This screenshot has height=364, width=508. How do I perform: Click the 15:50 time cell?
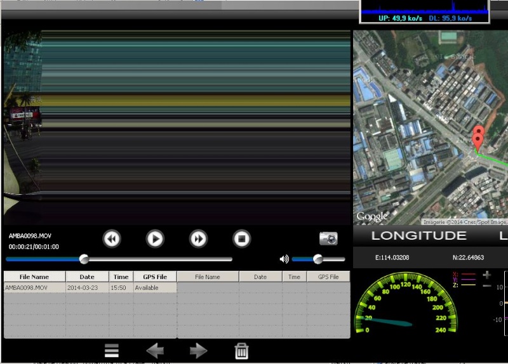click(121, 288)
